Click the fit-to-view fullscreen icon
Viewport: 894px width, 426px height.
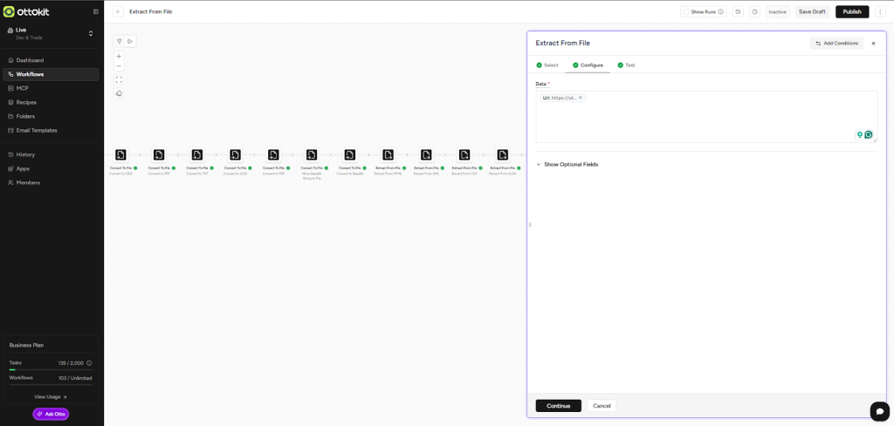[119, 79]
